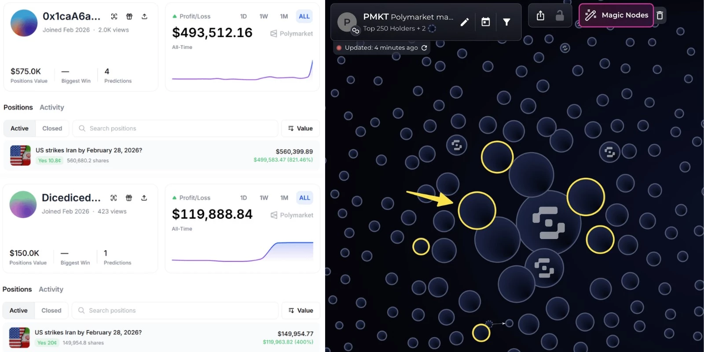Click the share export icon in bubble map
The height and width of the screenshot is (352, 704).
540,16
